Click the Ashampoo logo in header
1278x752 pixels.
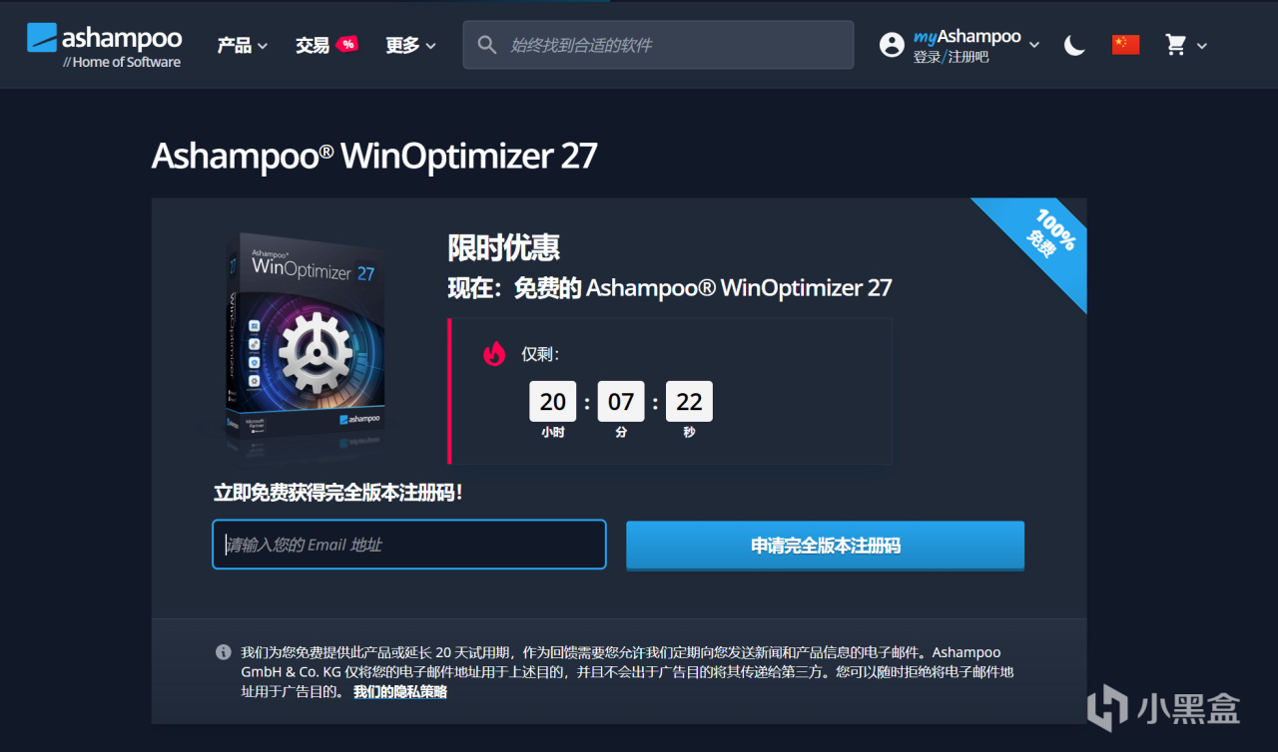104,45
